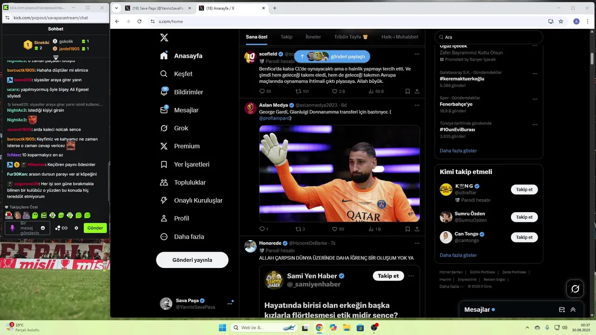Open Keşfet explore page
The height and width of the screenshot is (335, 596).
[176, 74]
